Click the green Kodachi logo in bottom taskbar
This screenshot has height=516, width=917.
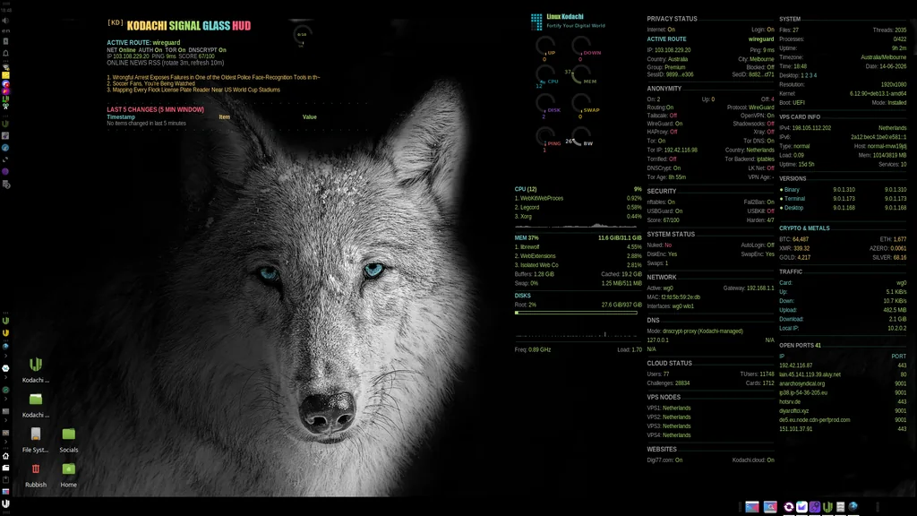[x=827, y=507]
